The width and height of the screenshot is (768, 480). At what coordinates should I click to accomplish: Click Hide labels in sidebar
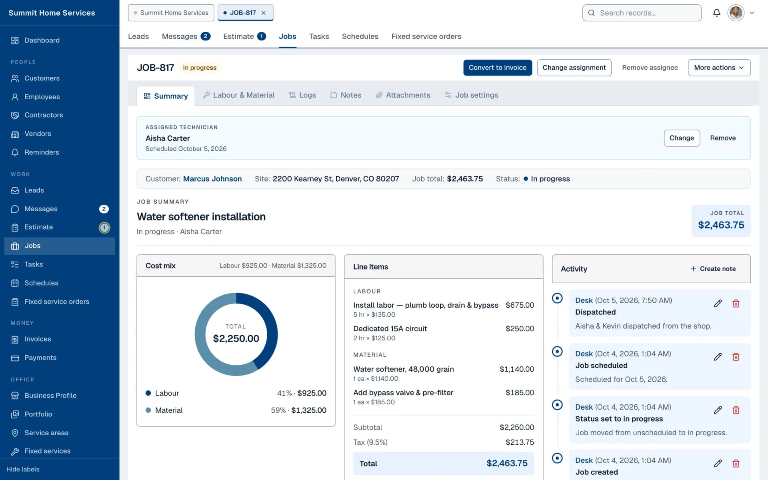[23, 469]
